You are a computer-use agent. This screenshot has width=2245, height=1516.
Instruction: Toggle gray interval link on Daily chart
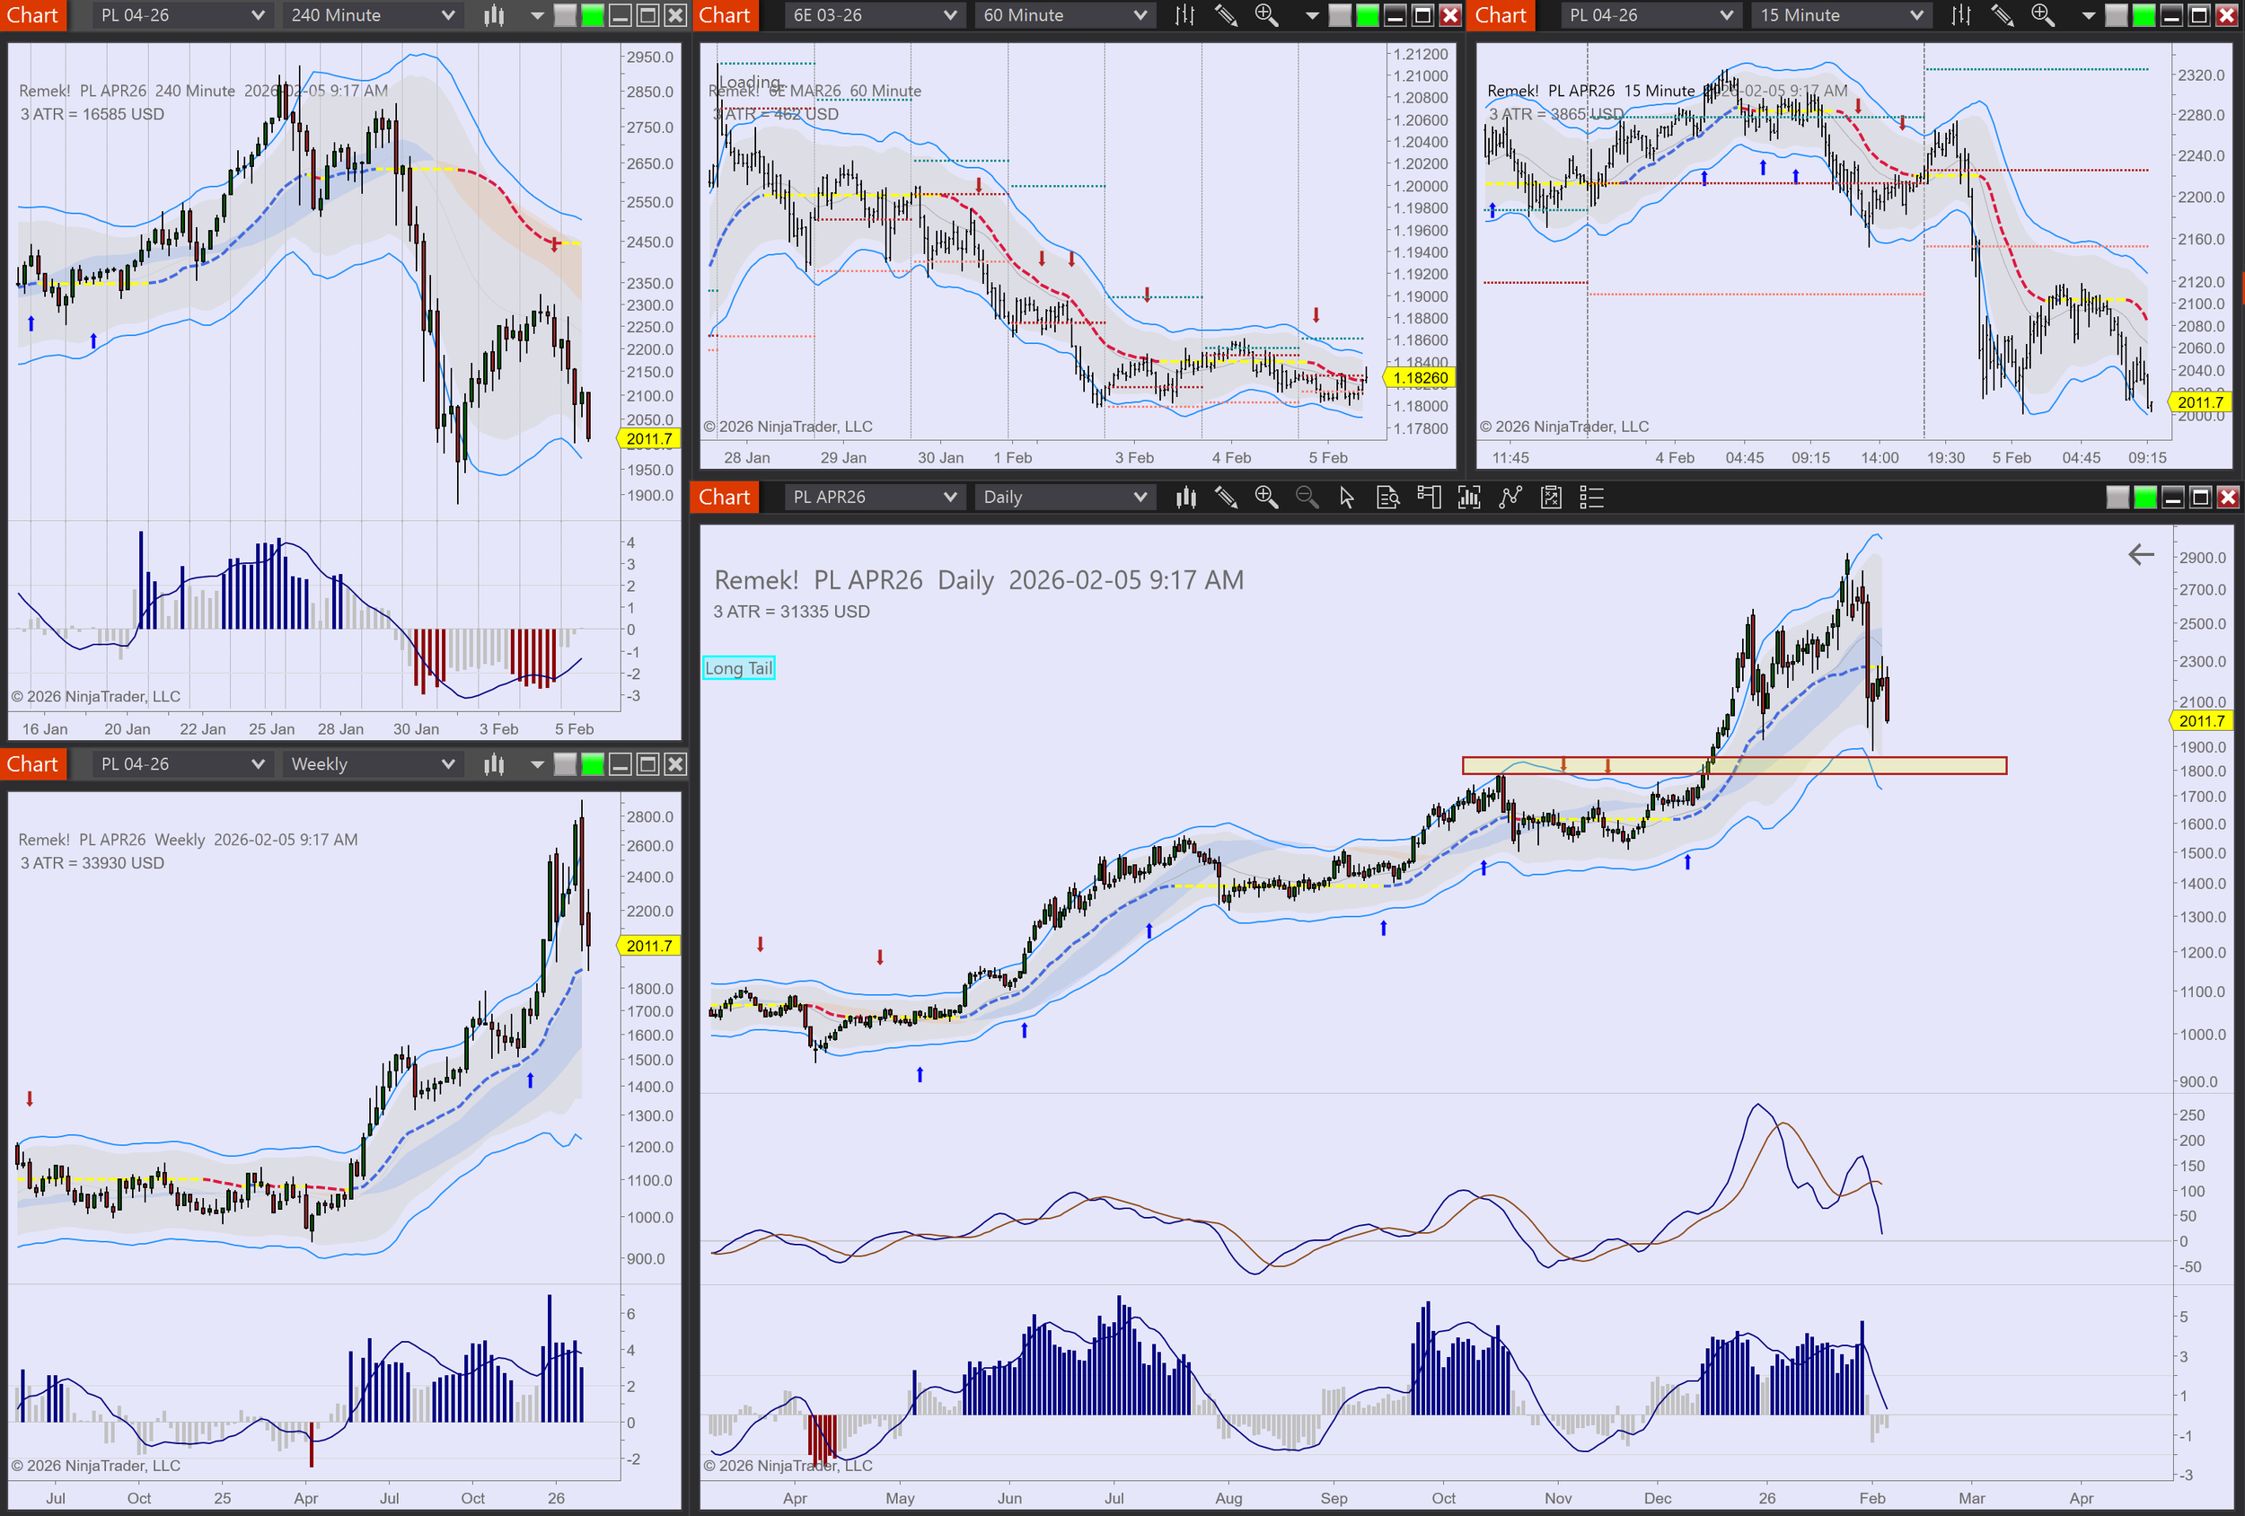tap(2117, 498)
